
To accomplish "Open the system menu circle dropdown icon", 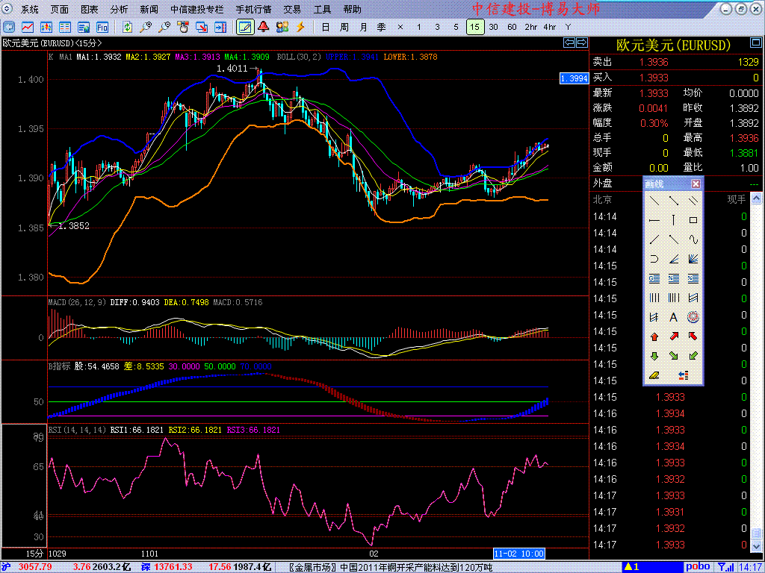I will [x=8, y=10].
